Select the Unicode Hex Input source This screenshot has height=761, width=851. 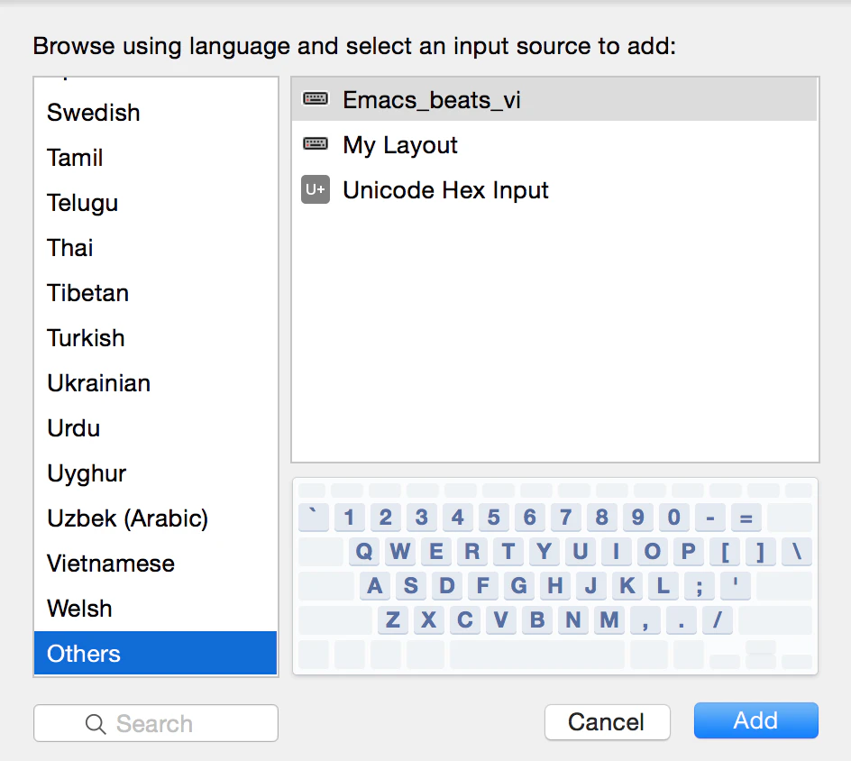554,190
